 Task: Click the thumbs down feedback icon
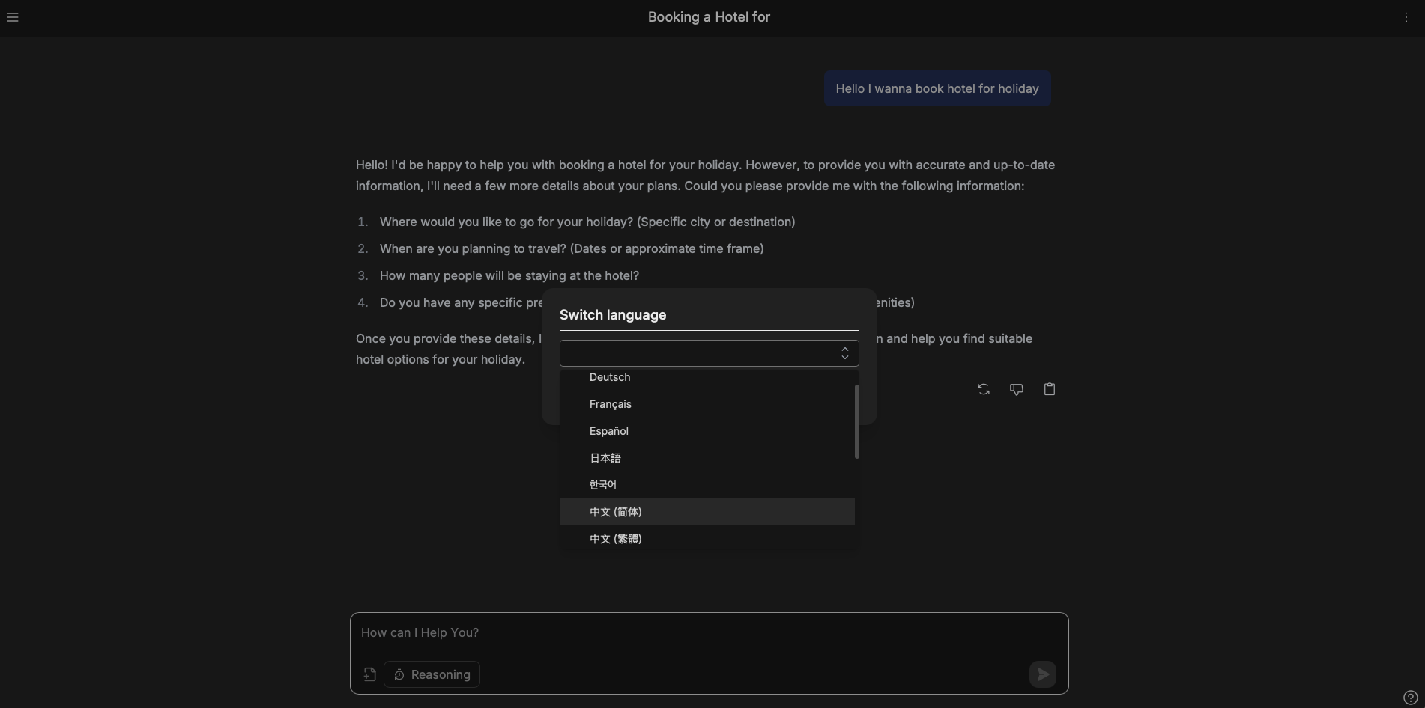click(1016, 389)
